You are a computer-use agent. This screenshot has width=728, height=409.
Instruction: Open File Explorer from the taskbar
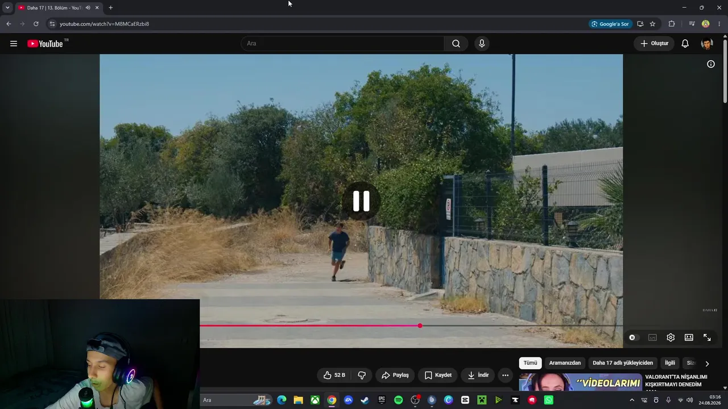298,400
